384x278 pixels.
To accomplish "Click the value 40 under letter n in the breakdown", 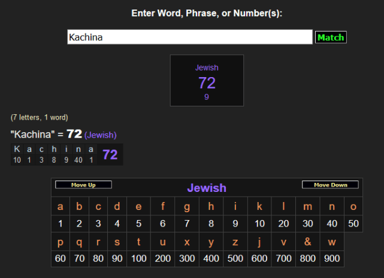I will pyautogui.click(x=78, y=160).
